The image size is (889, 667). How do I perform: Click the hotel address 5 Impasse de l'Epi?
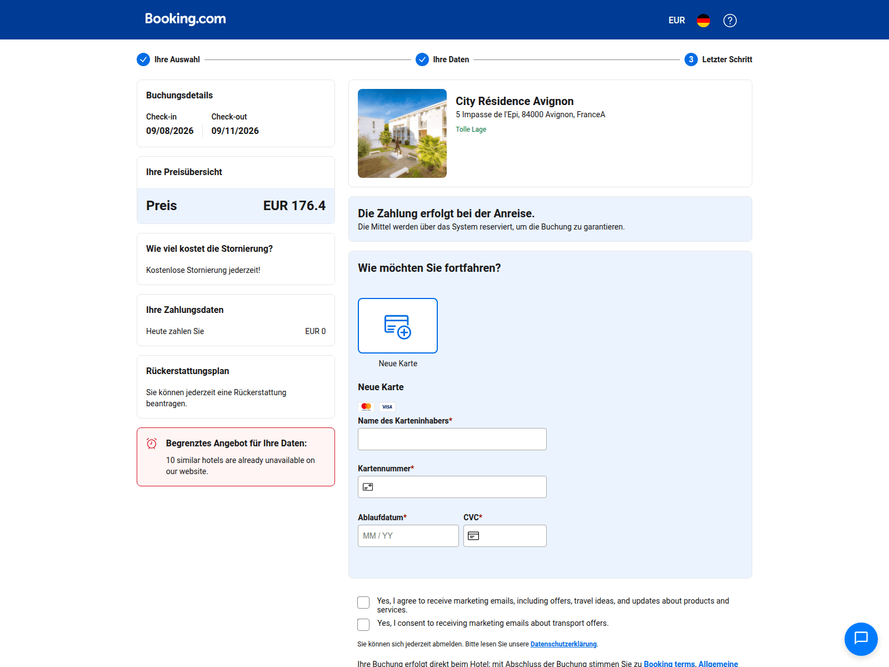tap(531, 115)
